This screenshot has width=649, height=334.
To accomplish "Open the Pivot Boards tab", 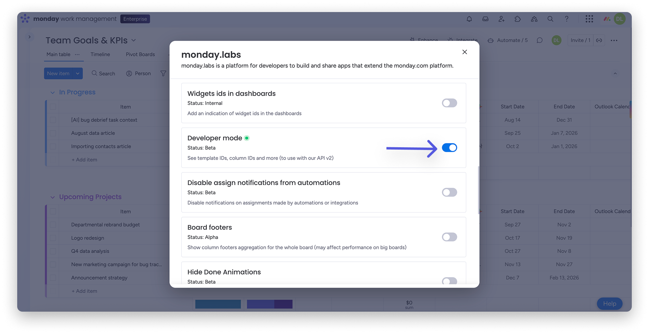I will click(140, 54).
